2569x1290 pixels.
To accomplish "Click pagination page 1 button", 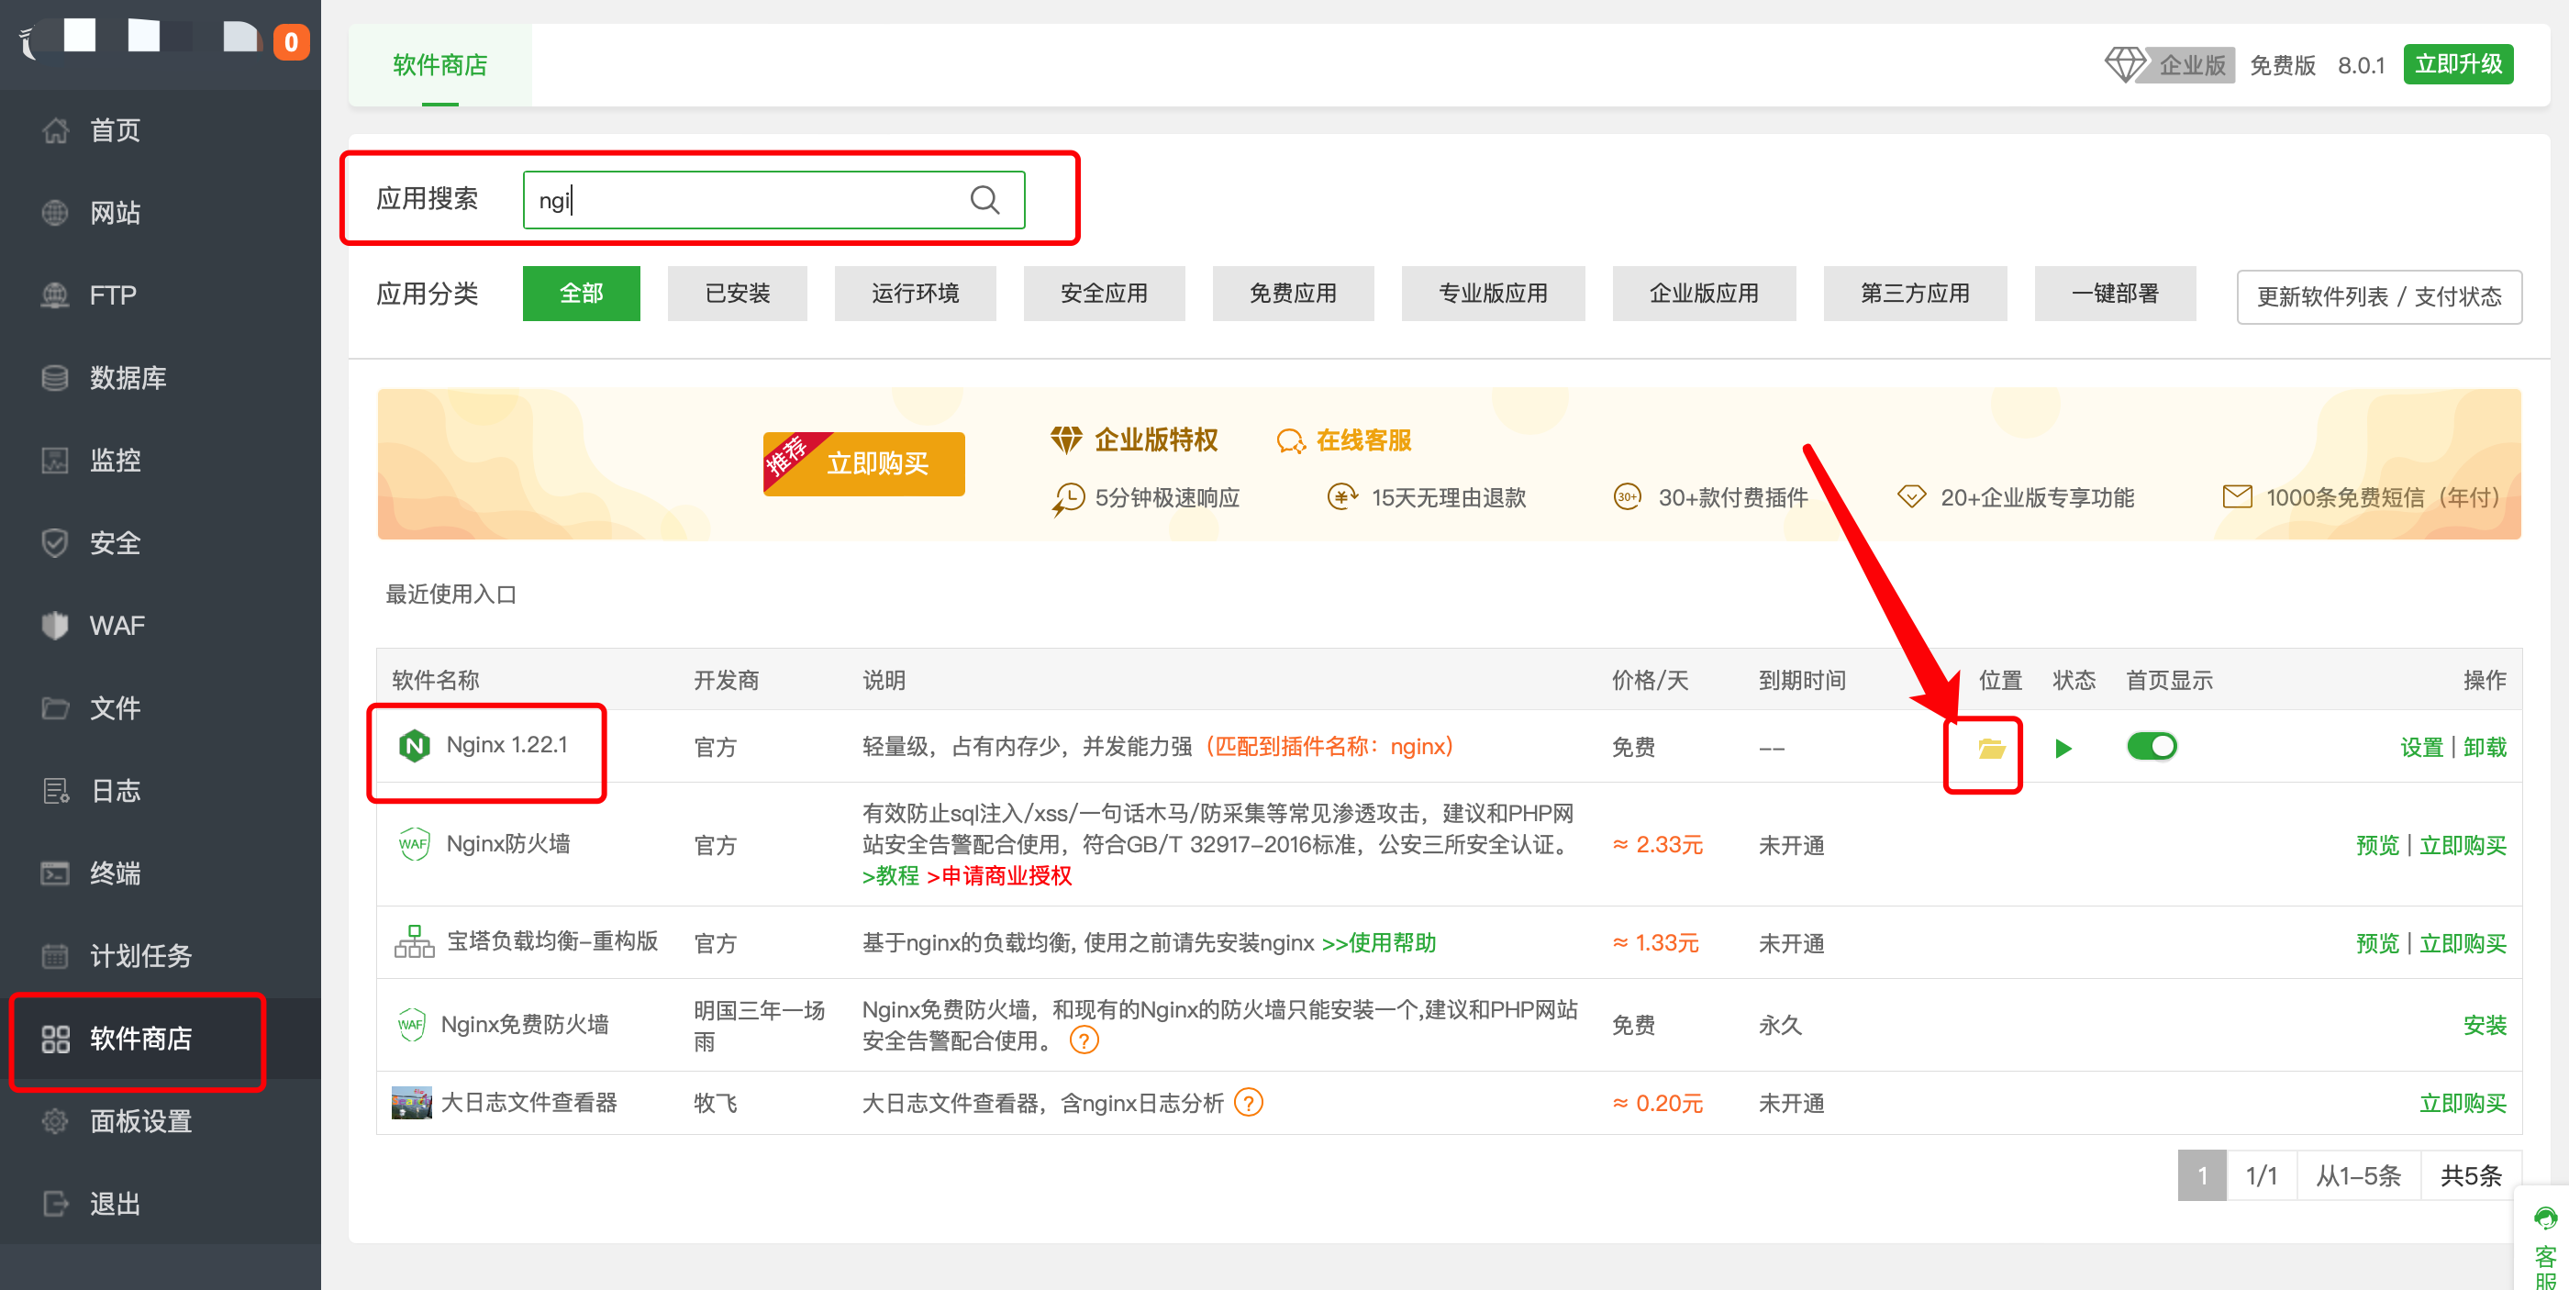I will click(2202, 1175).
